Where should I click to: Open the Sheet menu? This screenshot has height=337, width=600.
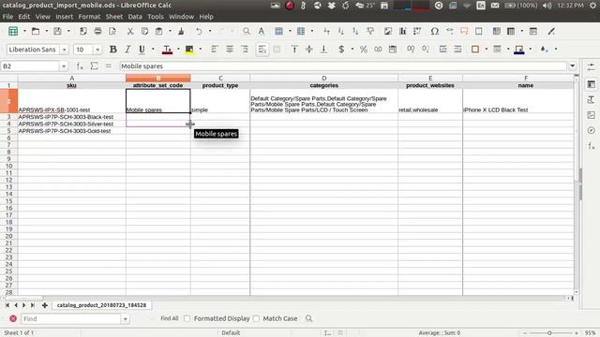(x=114, y=17)
